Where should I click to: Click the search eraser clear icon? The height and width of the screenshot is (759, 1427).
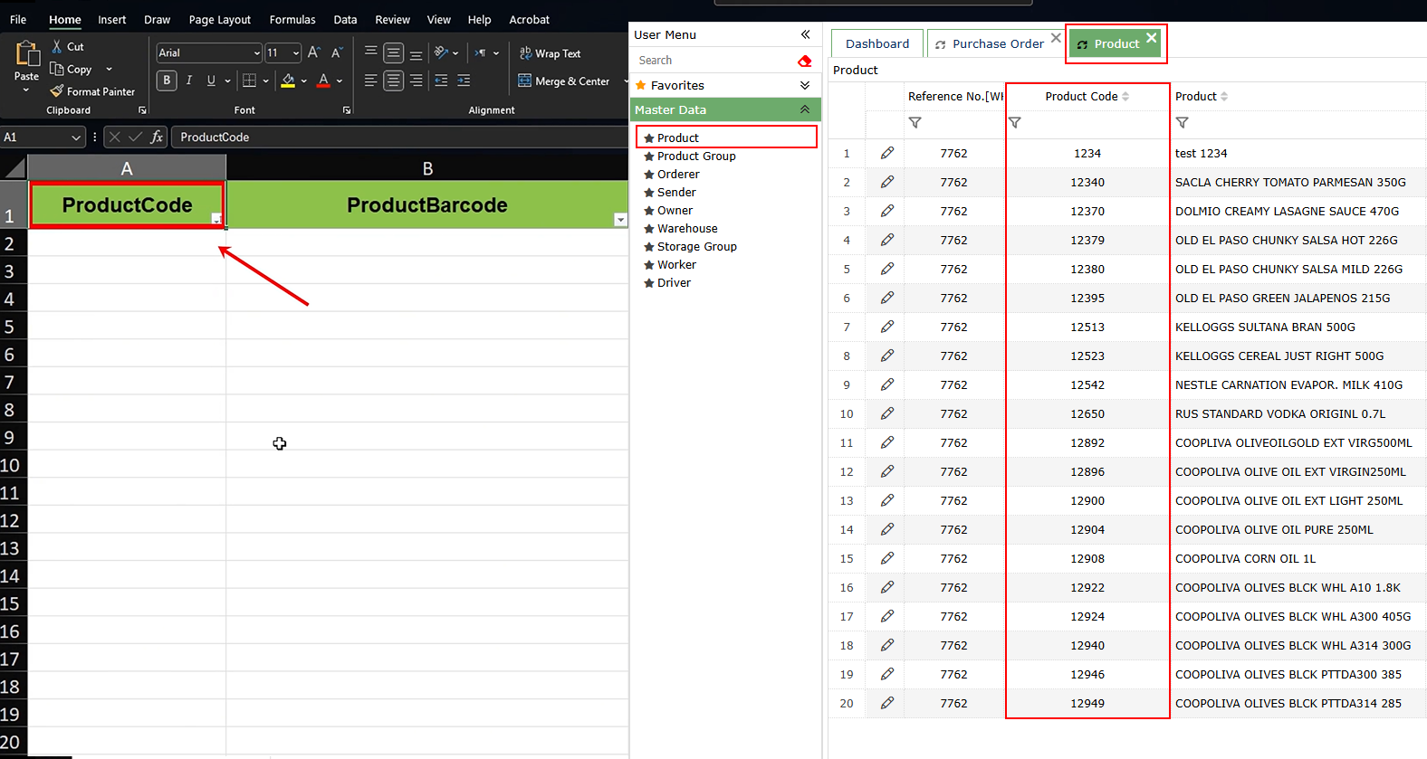coord(804,61)
